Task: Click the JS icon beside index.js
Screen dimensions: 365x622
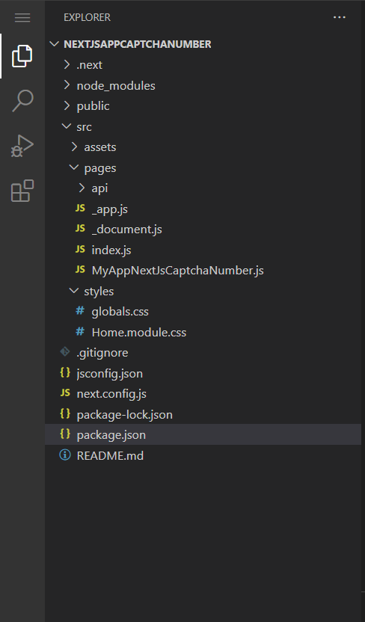Action: click(80, 249)
